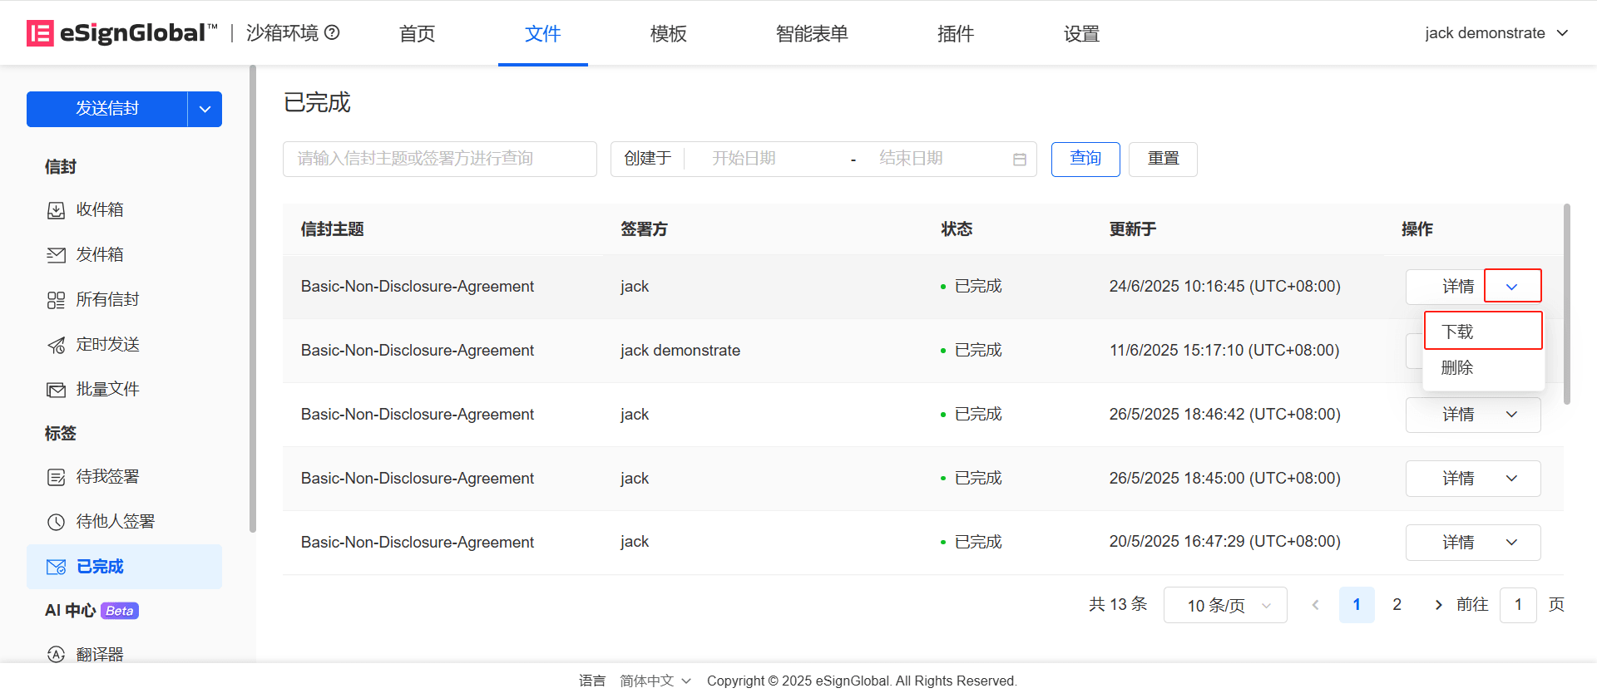Image resolution: width=1597 pixels, height=698 pixels.
Task: Click the sandbox environment help icon
Action: (332, 32)
